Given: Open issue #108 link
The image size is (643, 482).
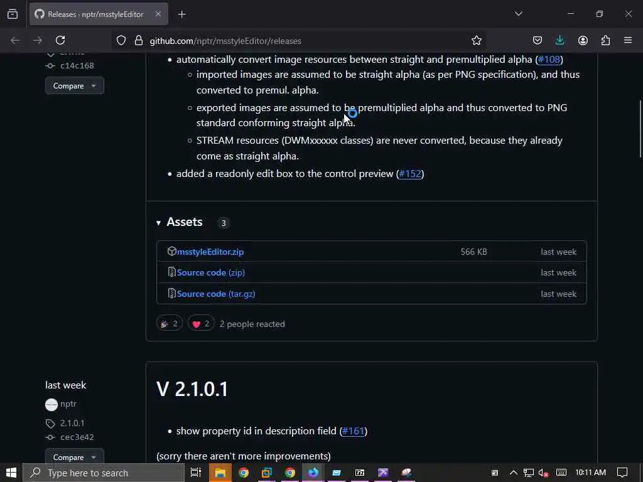Looking at the screenshot, I should (549, 60).
